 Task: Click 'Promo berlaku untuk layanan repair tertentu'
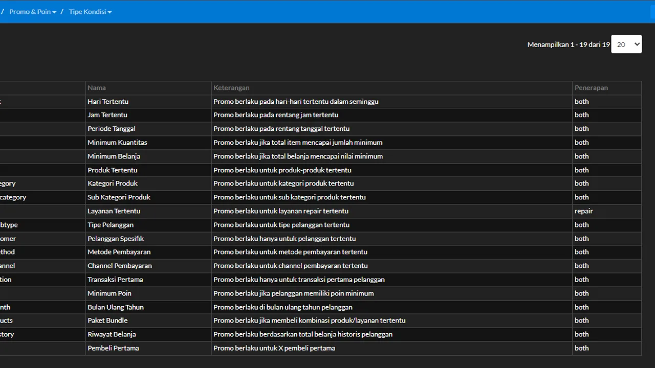click(x=281, y=211)
